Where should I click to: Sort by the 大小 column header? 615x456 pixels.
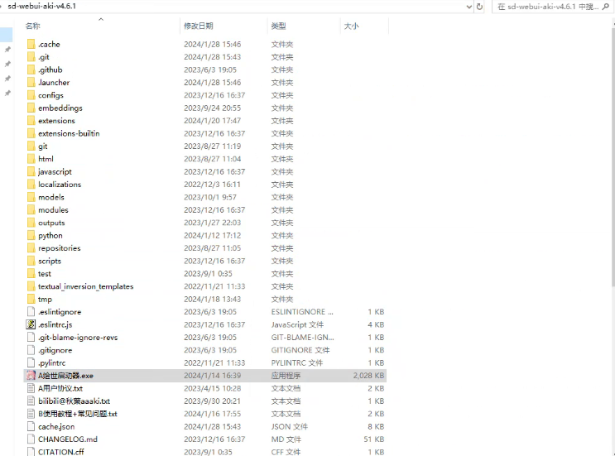click(x=351, y=26)
